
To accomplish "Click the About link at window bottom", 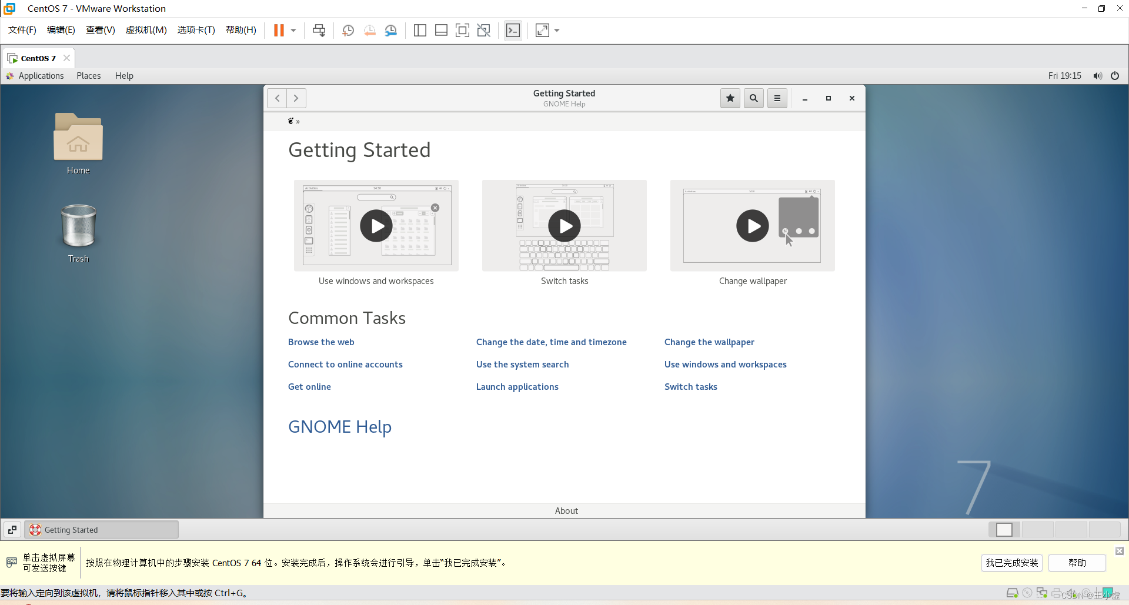I will (566, 511).
